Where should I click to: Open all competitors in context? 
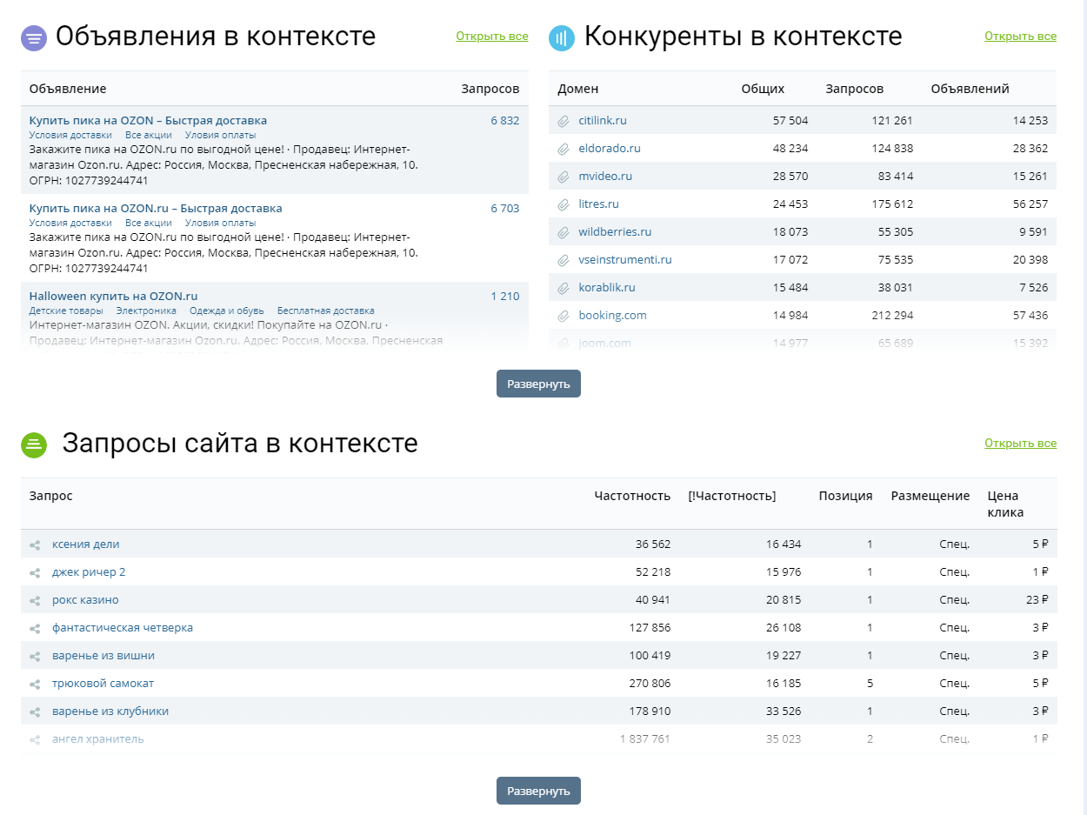[1020, 37]
